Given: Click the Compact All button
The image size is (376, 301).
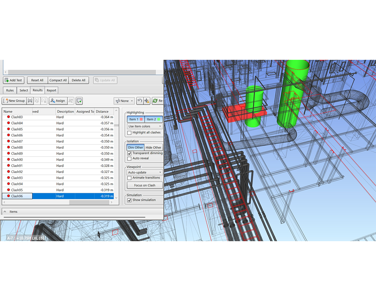Looking at the screenshot, I should point(58,80).
